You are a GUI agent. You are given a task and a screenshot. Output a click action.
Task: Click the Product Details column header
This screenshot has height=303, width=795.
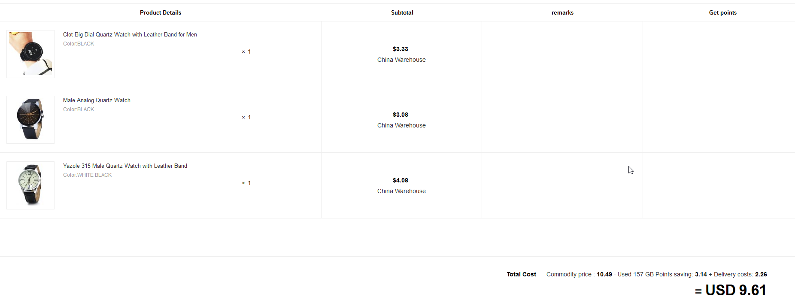point(161,13)
